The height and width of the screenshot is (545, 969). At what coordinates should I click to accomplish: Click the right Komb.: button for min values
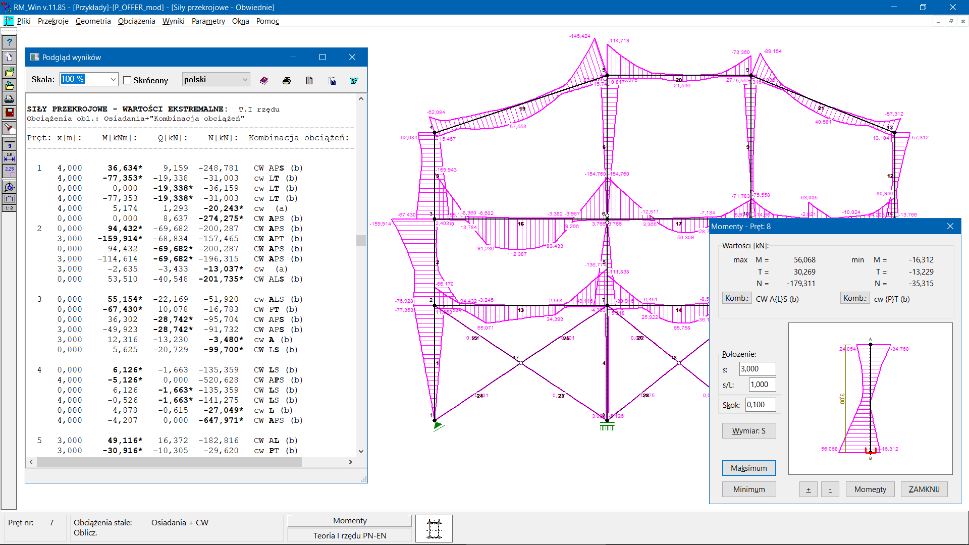click(x=855, y=298)
